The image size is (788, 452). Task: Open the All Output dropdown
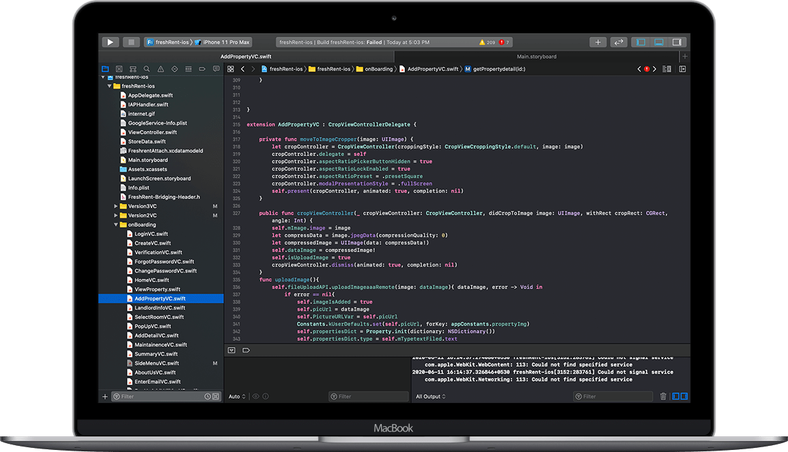(x=431, y=396)
